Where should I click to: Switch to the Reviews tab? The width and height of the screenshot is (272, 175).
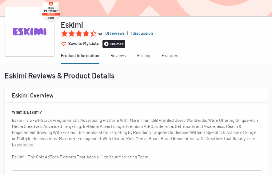(118, 56)
